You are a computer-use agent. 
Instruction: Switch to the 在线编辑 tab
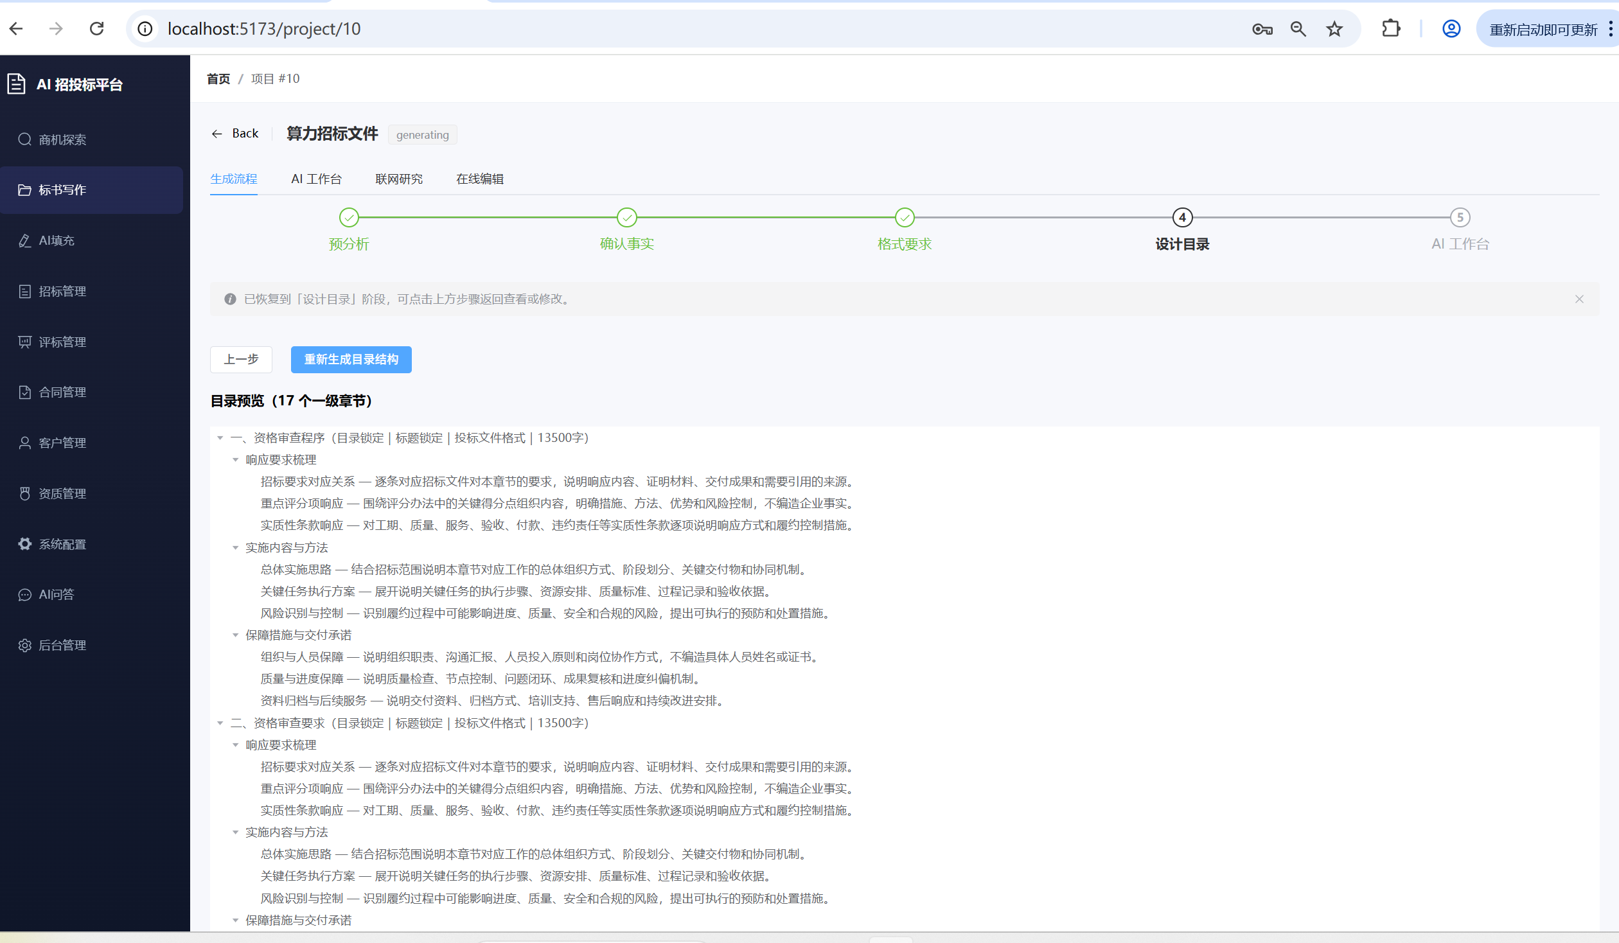click(480, 179)
